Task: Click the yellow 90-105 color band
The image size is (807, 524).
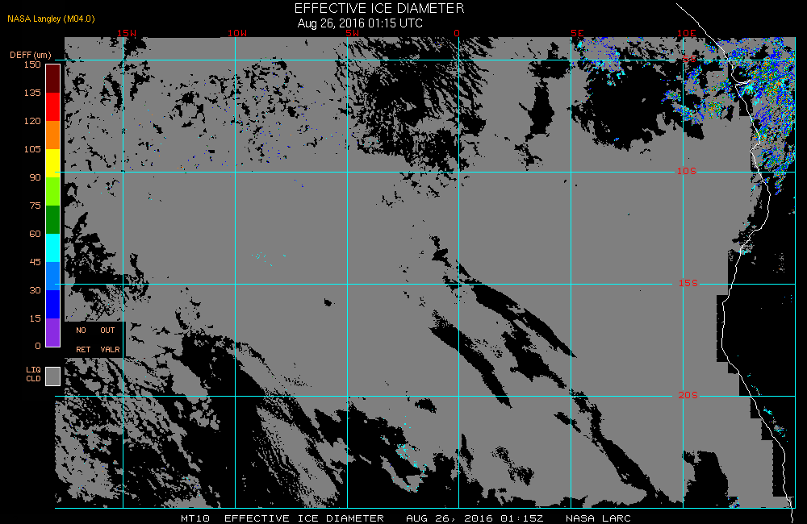Action: click(53, 163)
